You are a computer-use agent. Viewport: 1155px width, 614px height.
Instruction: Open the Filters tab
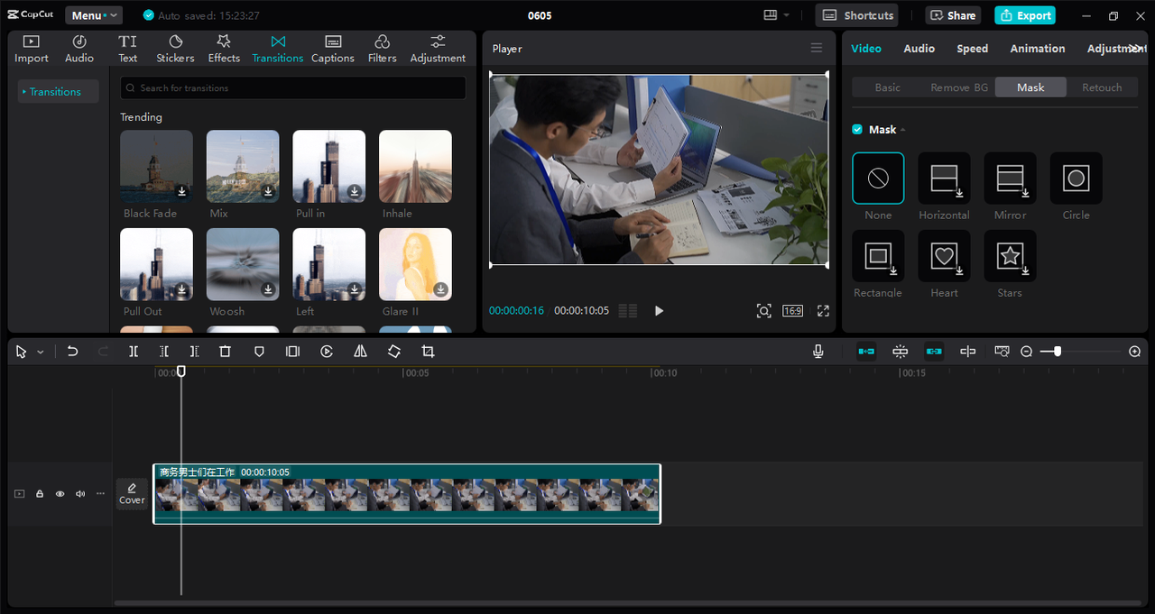[x=382, y=49]
